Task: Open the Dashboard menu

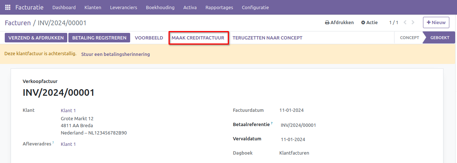Action: tap(64, 7)
